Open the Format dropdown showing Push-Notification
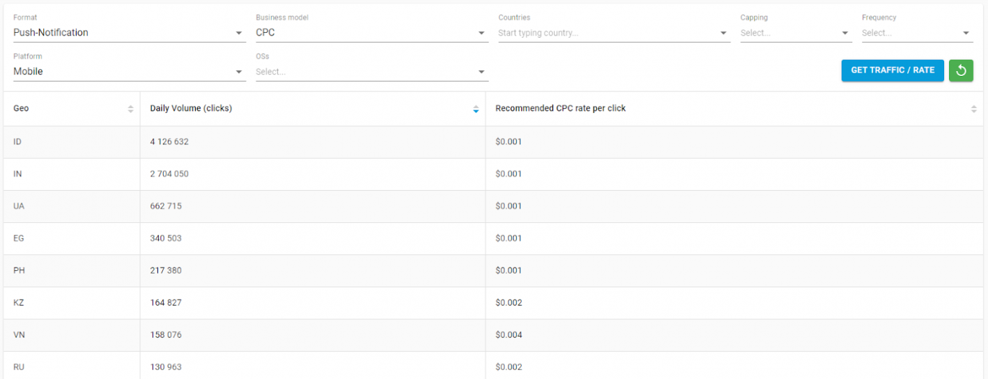Image resolution: width=988 pixels, height=379 pixels. pos(130,33)
